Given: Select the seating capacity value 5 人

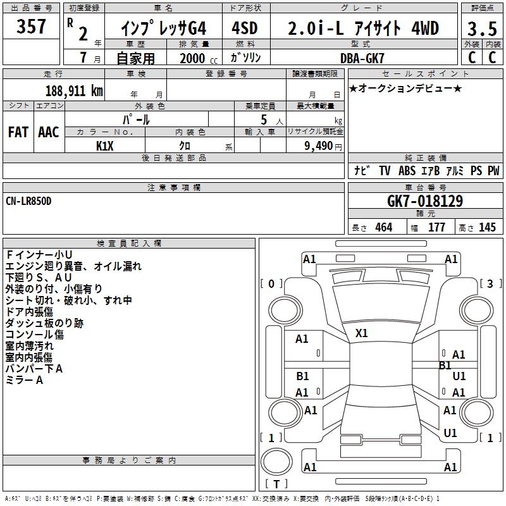Looking at the screenshot, I should (272, 120).
